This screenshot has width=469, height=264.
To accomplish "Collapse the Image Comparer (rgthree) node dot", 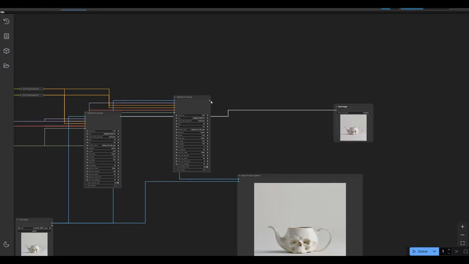I will [239, 176].
